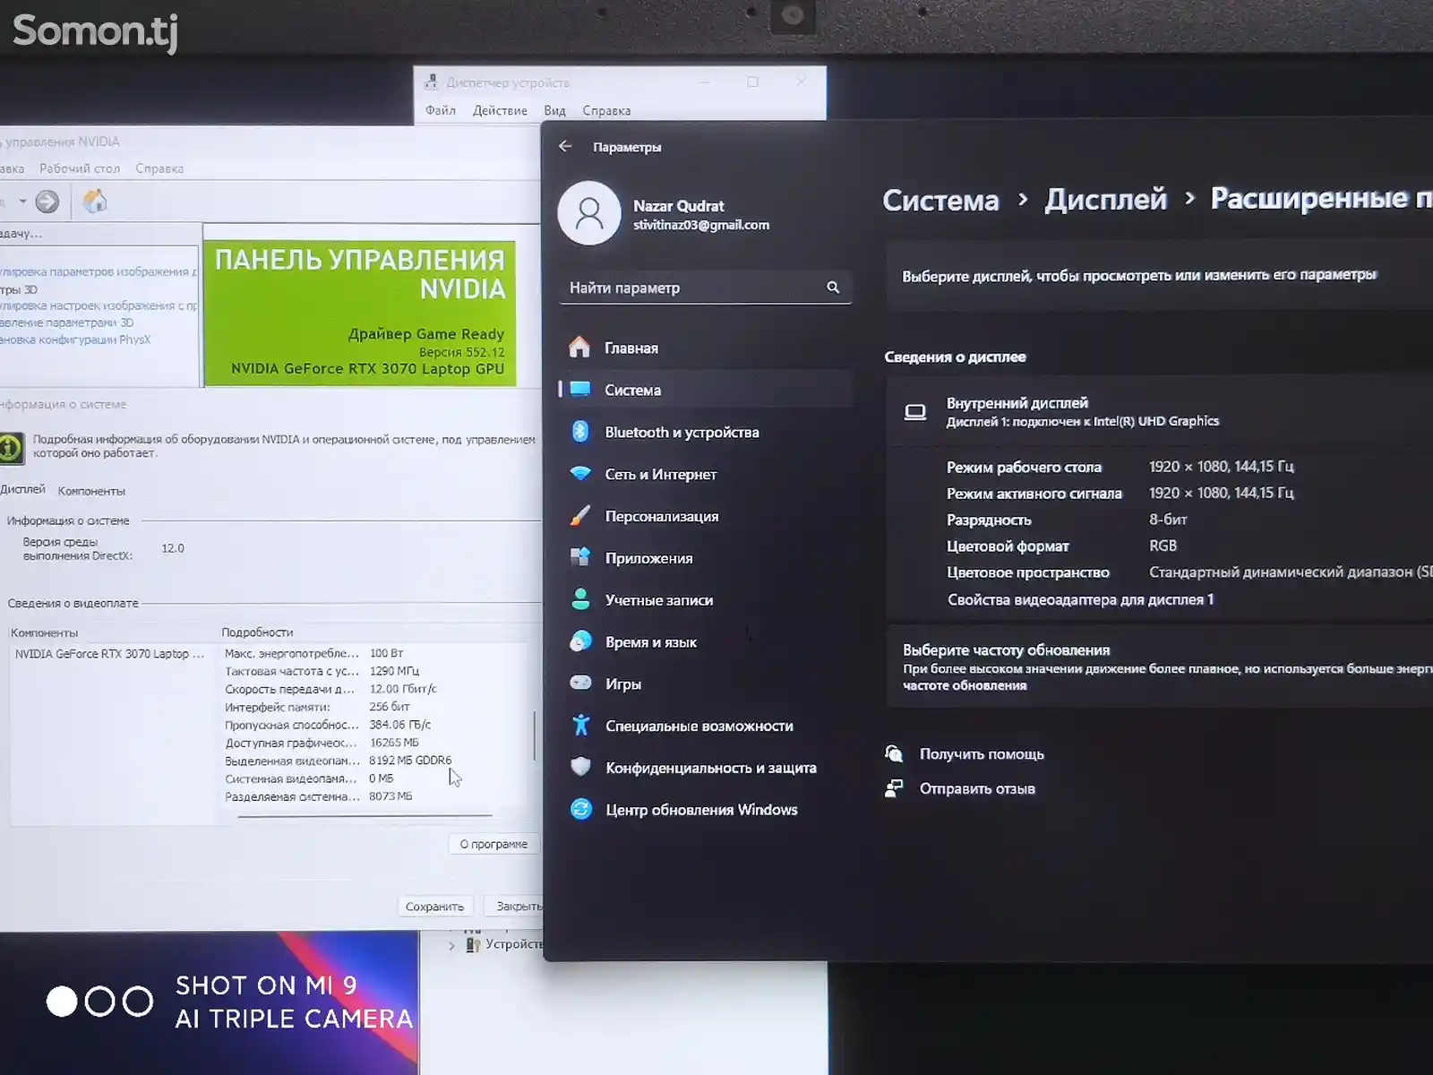Open Справка menu in Device Manager
Image resolution: width=1433 pixels, height=1075 pixels.
coord(606,110)
